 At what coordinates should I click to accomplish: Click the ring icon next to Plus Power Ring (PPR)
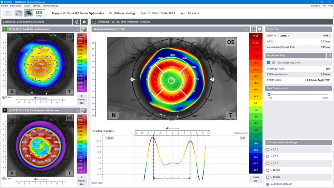click(x=273, y=63)
